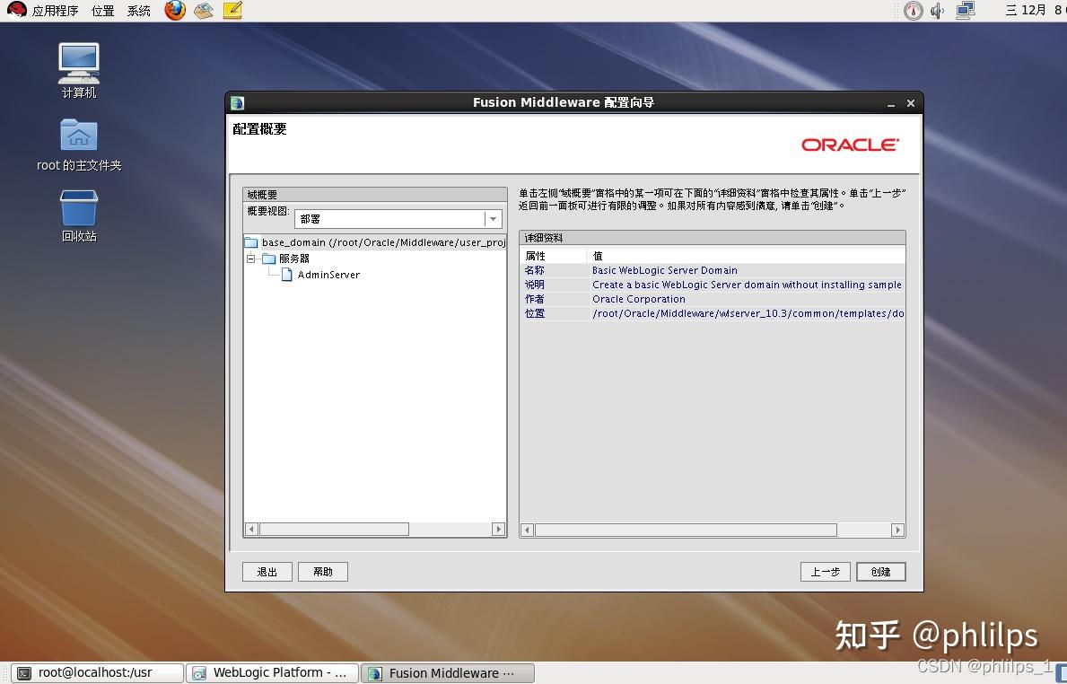Select the base_domain folder icon in the domain tree
1067x684 pixels.
coord(252,241)
